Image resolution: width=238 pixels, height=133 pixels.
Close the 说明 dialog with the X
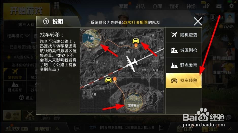pos(198,21)
